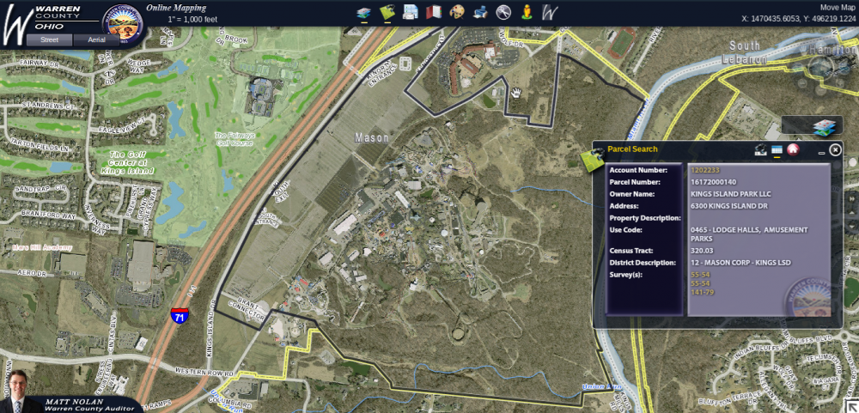Click the parcel icon beside Parcel Search panel
859x413 pixels.
point(592,159)
